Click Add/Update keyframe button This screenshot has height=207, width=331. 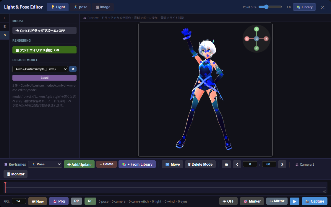tap(79, 164)
